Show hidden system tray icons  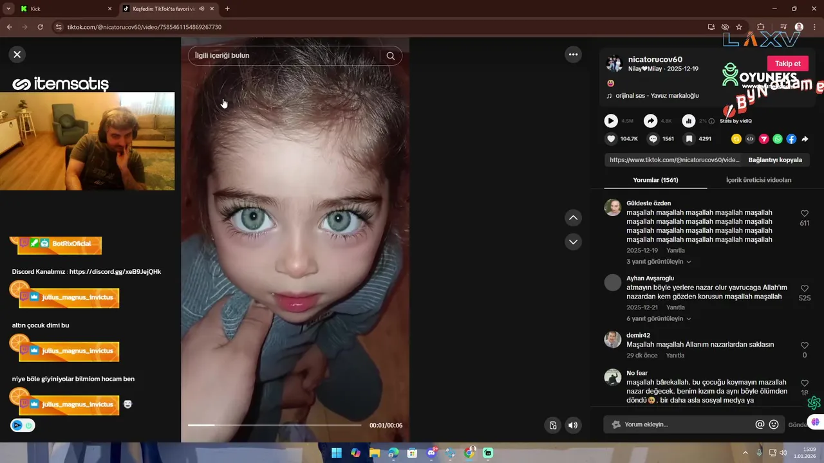click(745, 453)
